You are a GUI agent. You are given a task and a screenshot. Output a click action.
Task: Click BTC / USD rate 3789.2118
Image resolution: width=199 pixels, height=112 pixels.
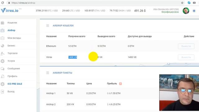[x=47, y=11]
